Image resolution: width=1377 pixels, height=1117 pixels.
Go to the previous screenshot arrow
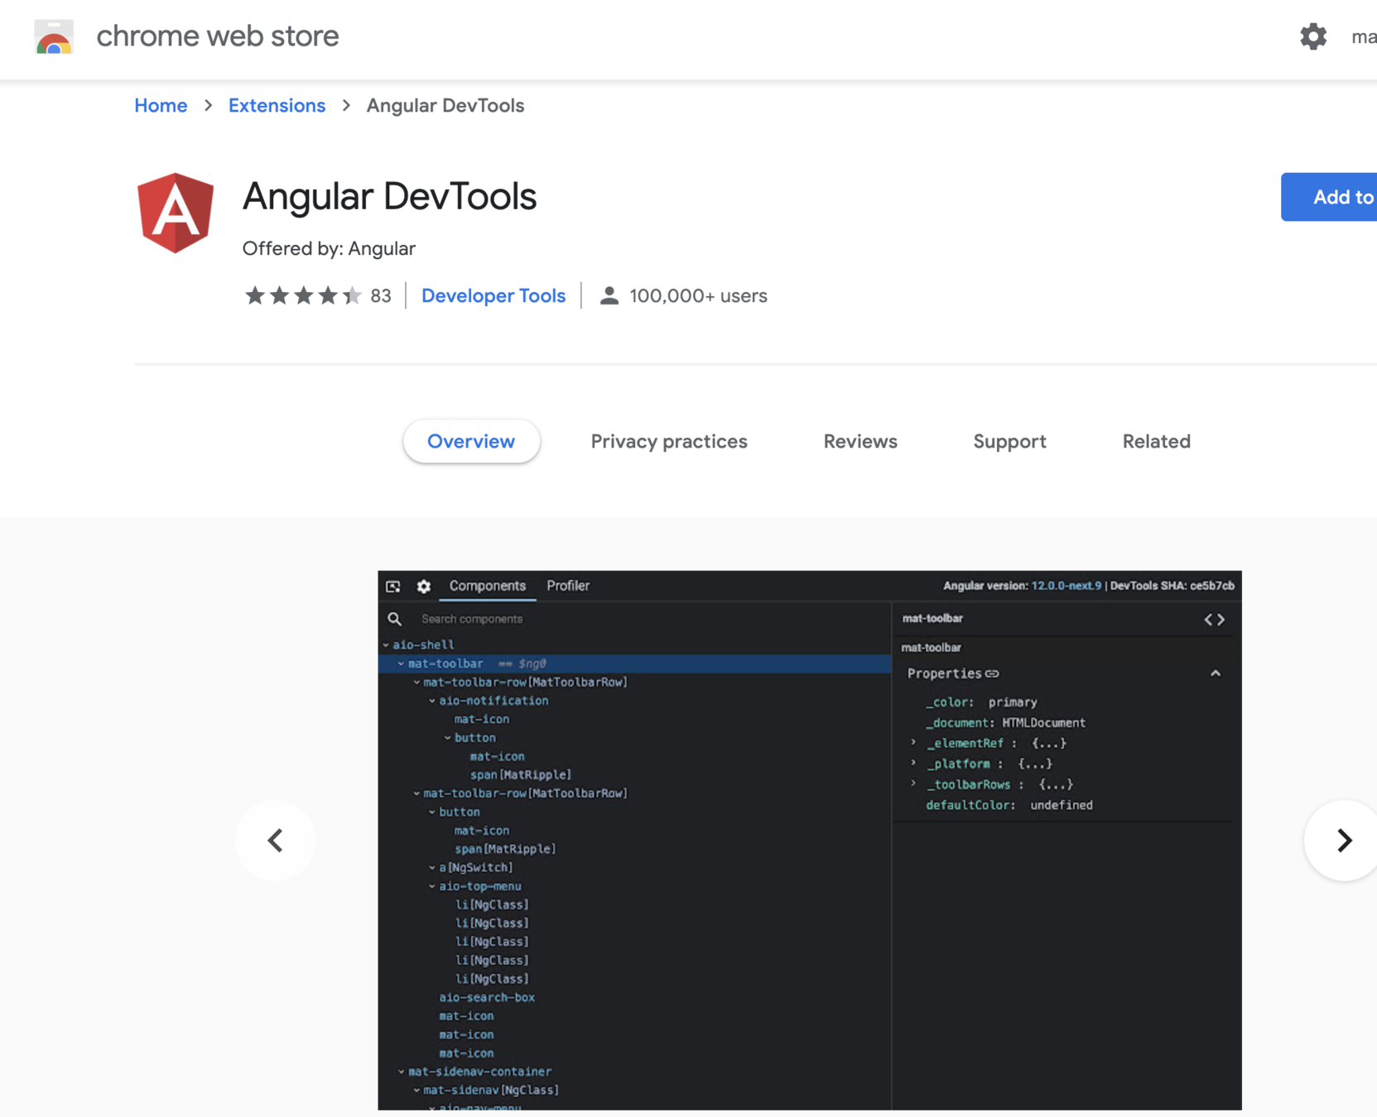point(275,841)
